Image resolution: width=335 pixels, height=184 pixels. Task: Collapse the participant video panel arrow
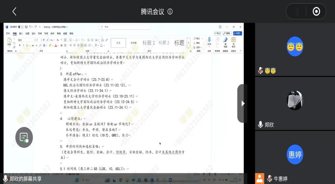tap(243, 103)
